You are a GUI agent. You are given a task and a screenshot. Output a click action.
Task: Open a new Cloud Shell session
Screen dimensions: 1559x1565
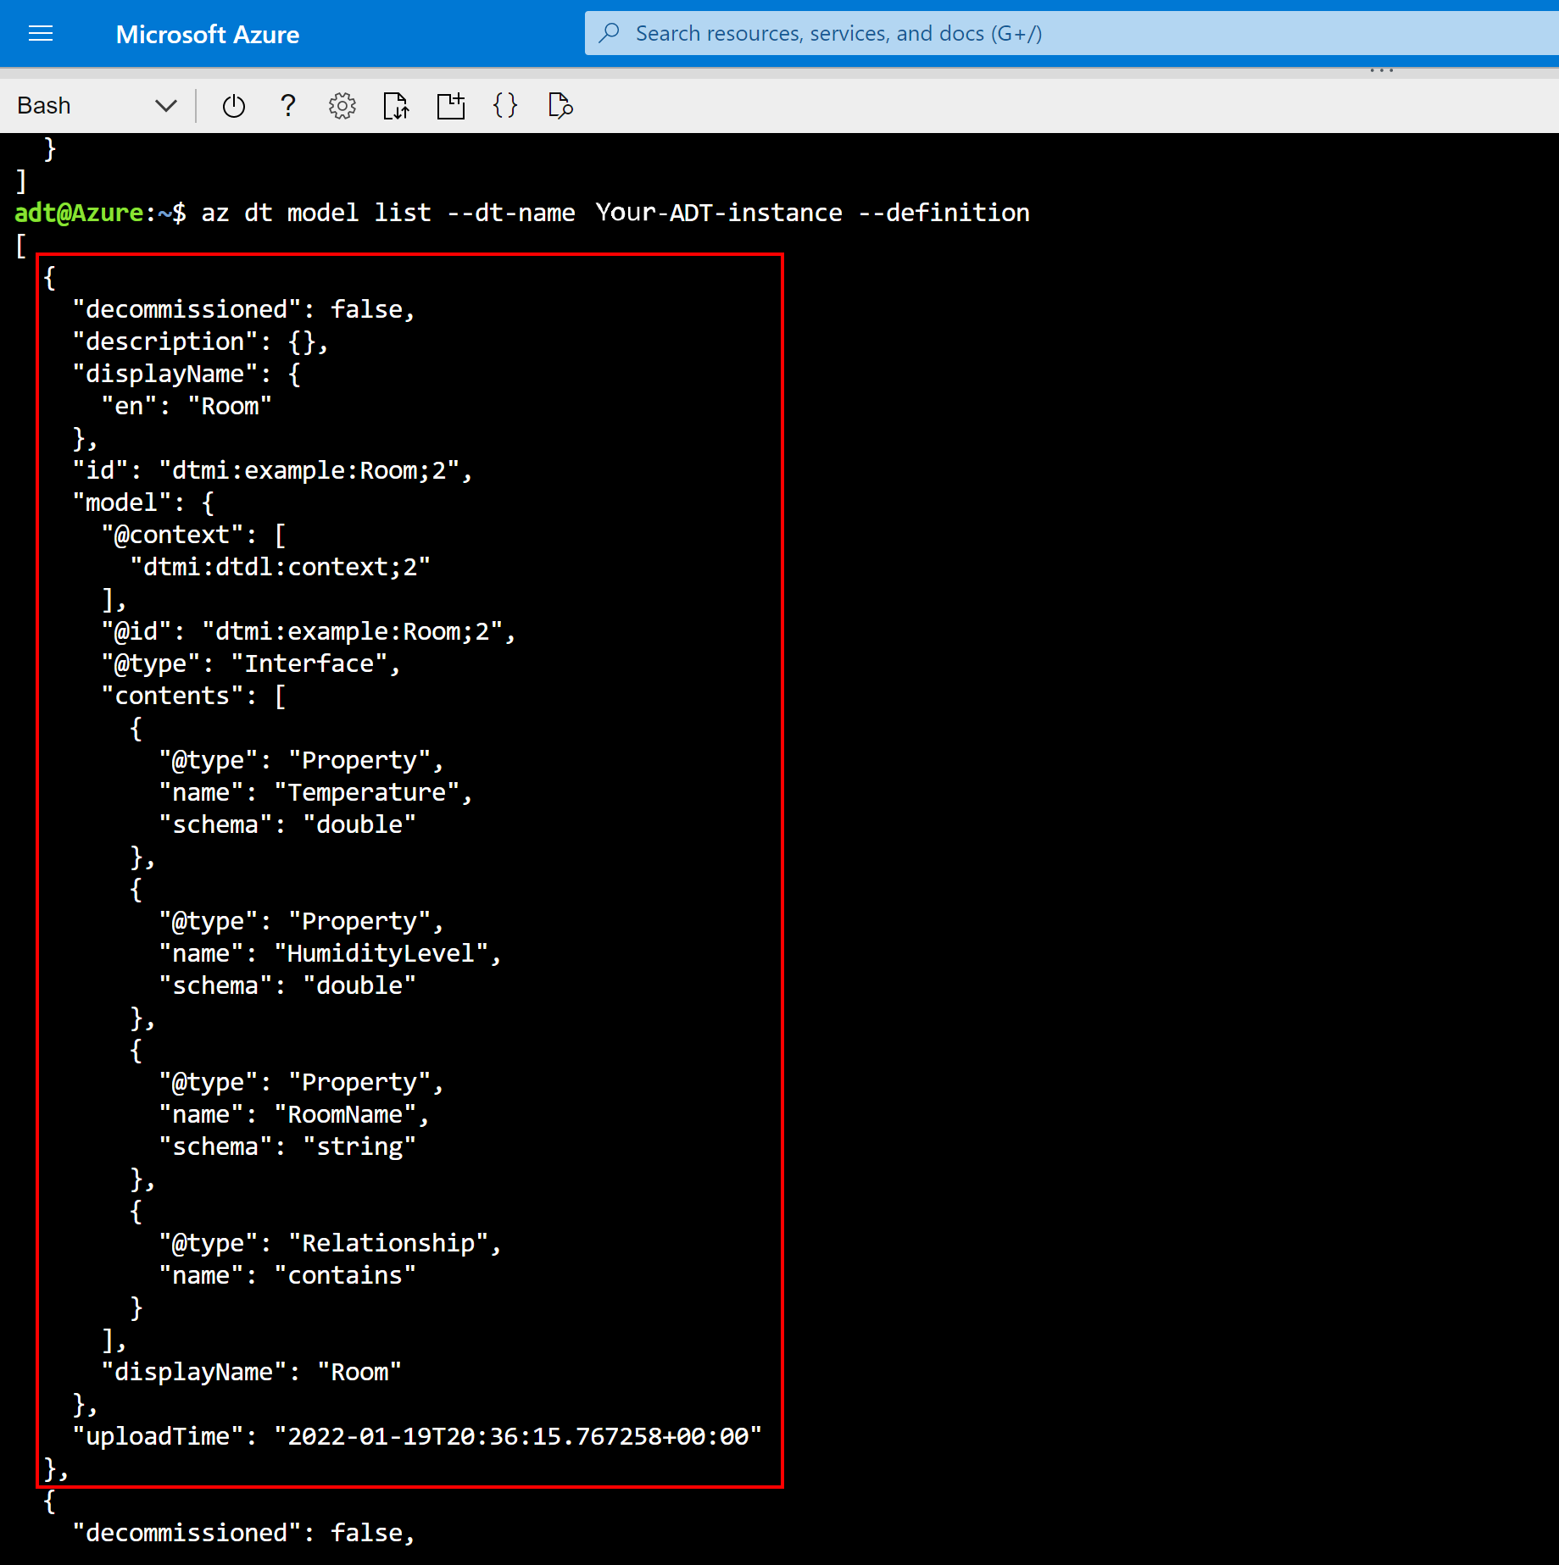[451, 106]
